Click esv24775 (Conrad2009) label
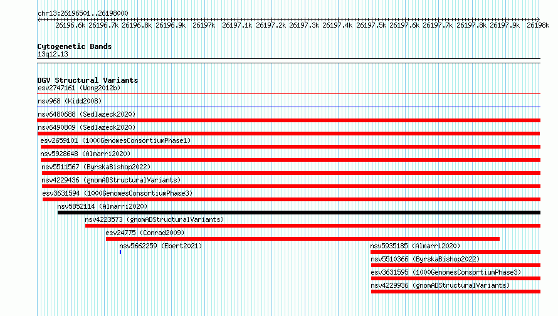Screen dimensions: 558x316 click(145, 233)
